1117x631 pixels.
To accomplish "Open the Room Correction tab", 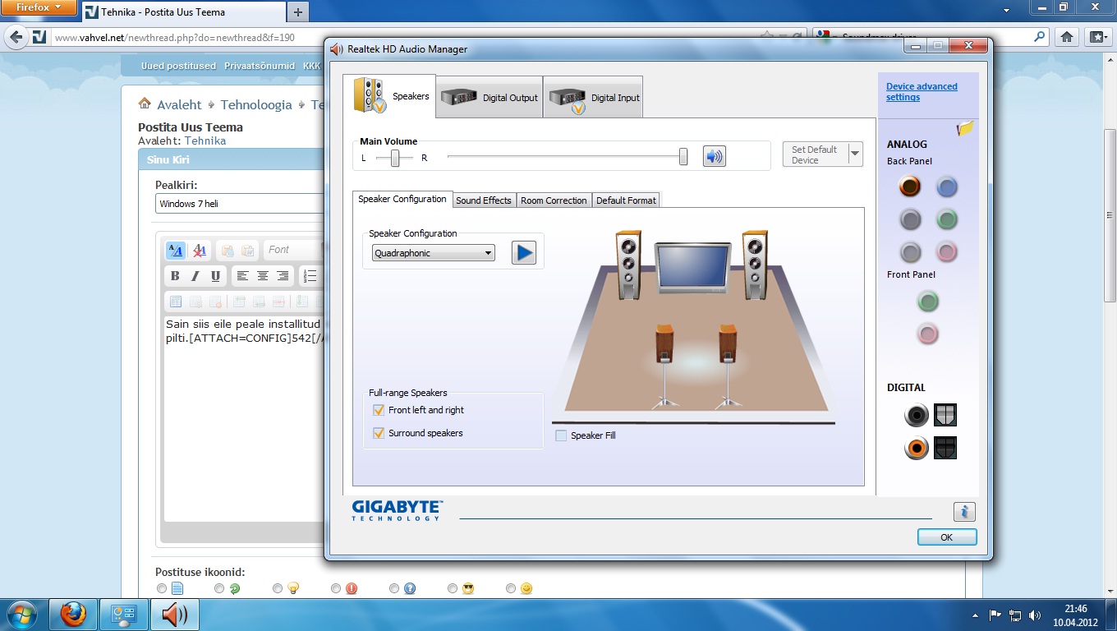I will 554,200.
